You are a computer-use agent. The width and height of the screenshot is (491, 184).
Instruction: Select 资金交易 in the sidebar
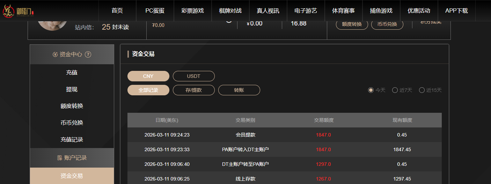(x=72, y=176)
